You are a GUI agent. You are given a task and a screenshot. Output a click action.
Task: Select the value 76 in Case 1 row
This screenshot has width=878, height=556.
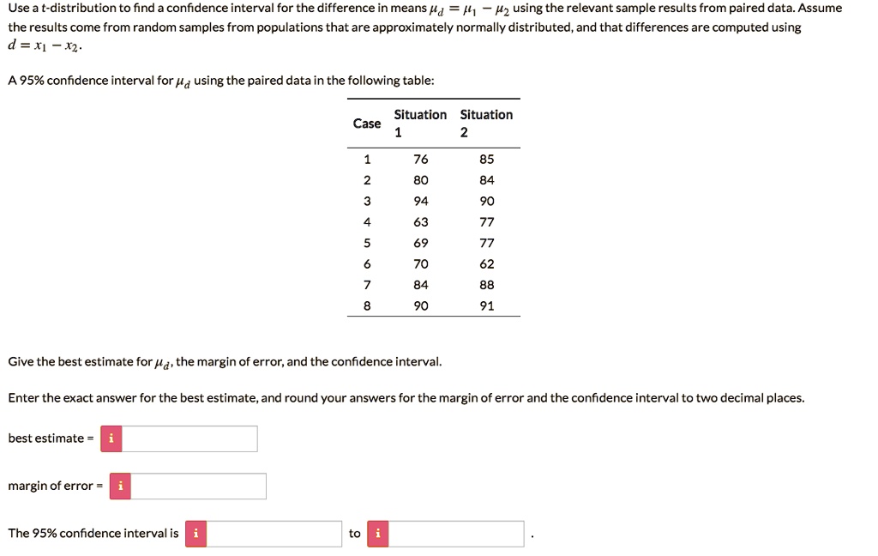[x=419, y=158]
